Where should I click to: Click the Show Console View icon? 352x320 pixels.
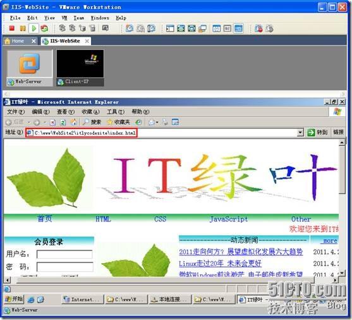pyautogui.click(x=238, y=28)
